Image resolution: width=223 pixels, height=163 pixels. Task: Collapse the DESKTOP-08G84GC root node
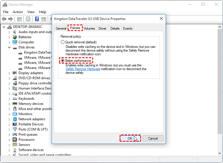[x=4, y=27]
